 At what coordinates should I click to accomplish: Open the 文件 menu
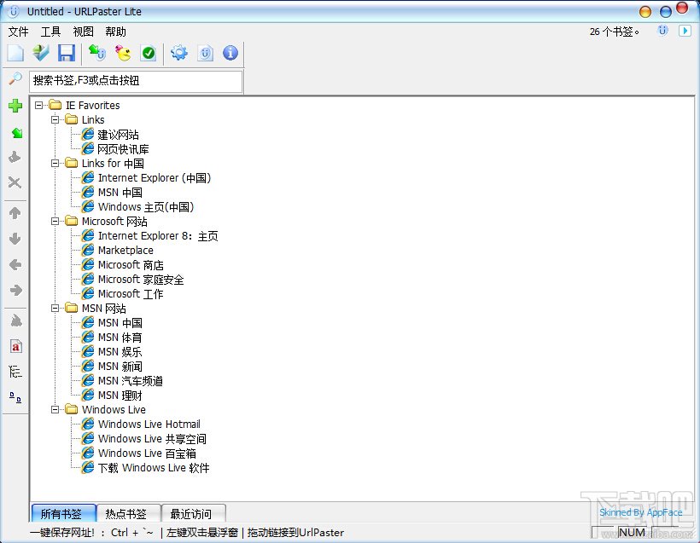point(18,32)
